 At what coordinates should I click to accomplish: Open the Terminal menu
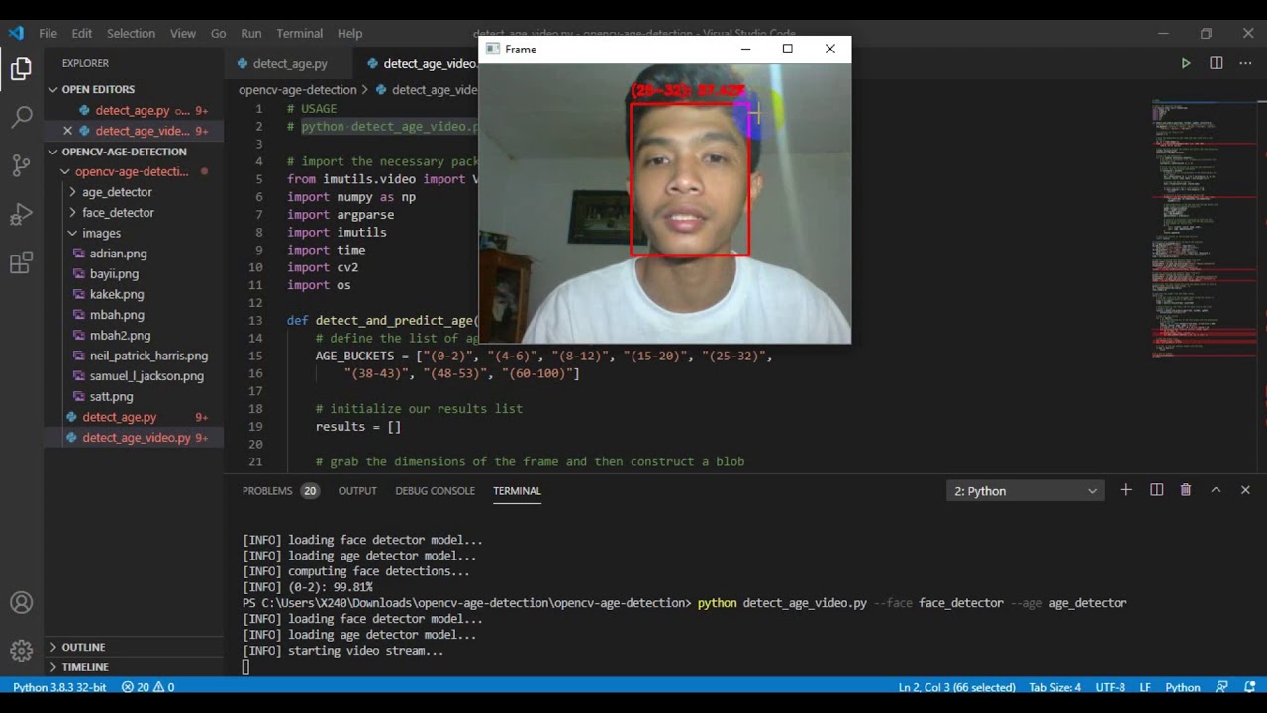(x=299, y=33)
